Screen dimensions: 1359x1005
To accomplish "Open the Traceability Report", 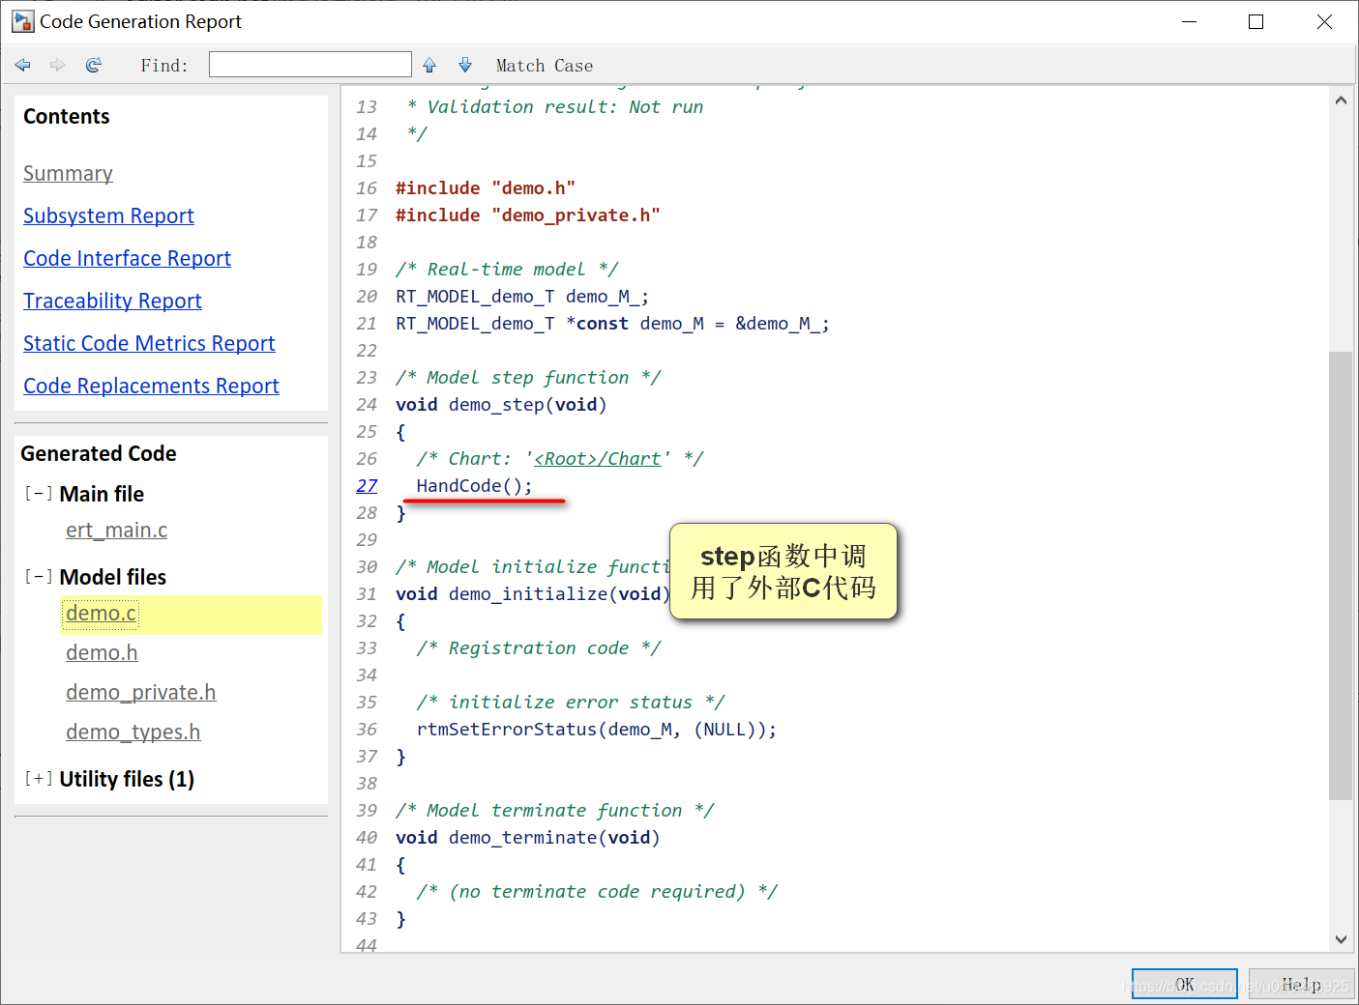I will coord(112,301).
